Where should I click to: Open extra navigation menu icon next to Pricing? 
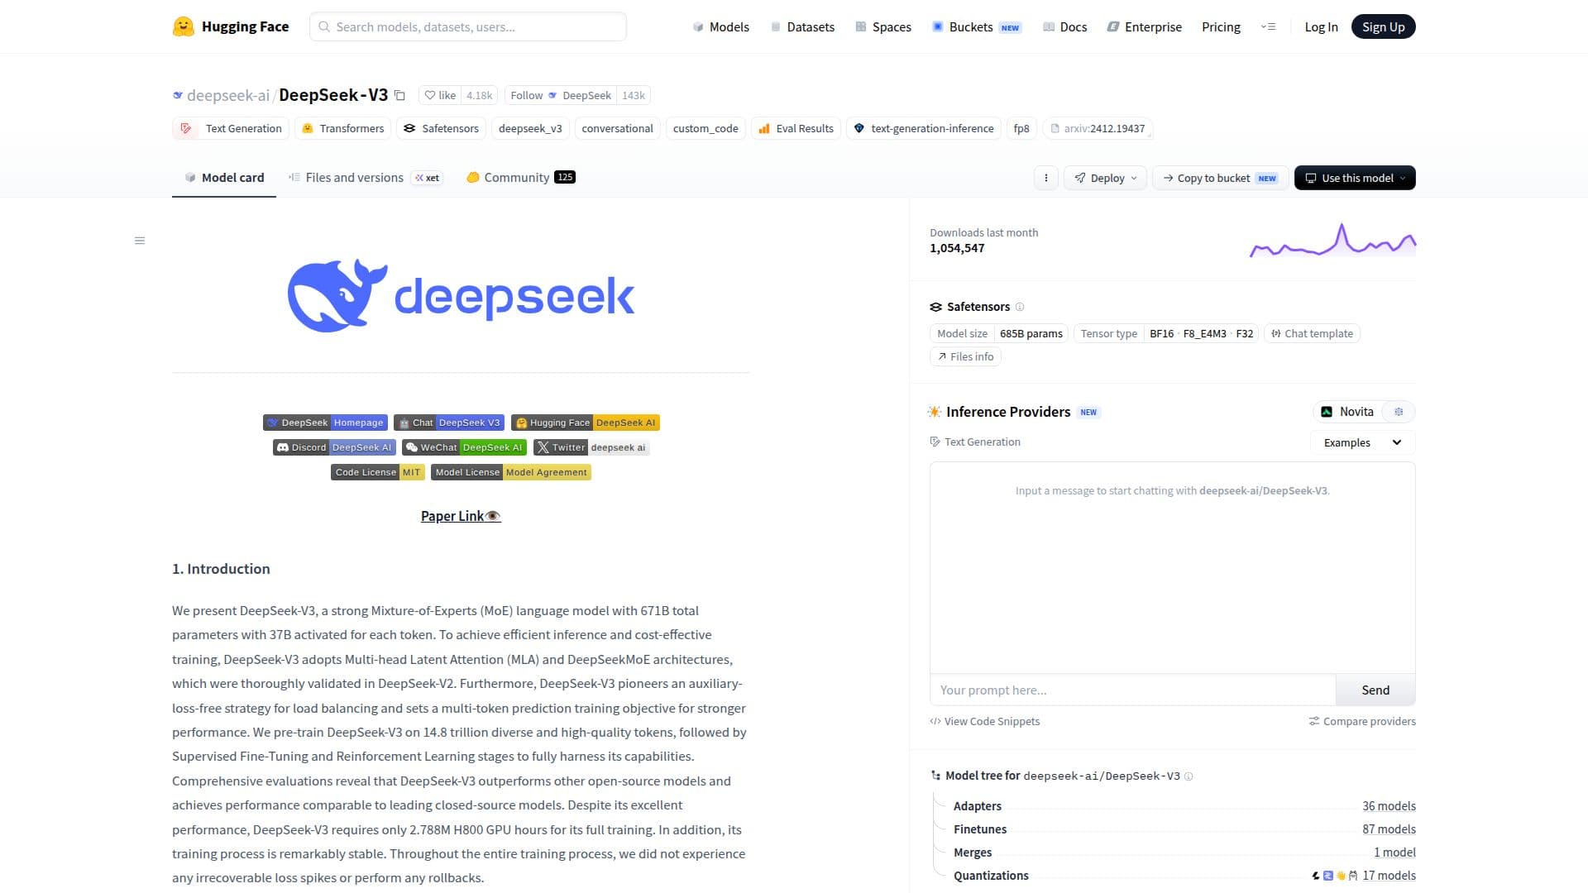(x=1268, y=26)
